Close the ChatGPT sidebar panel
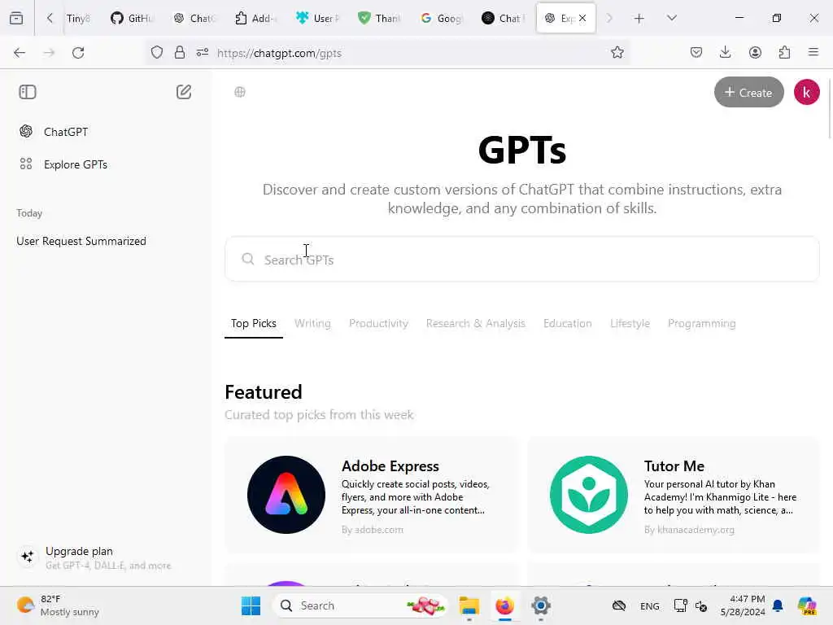The width and height of the screenshot is (833, 625). tap(27, 92)
